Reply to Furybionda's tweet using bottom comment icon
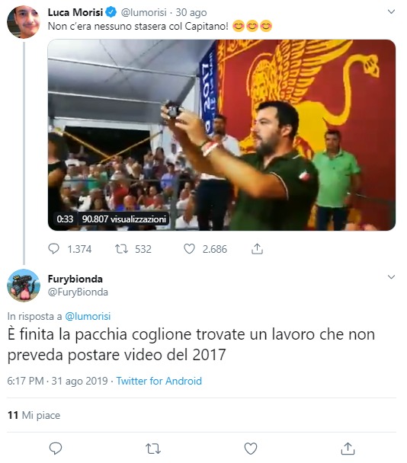This screenshot has width=407, height=463. (56, 449)
